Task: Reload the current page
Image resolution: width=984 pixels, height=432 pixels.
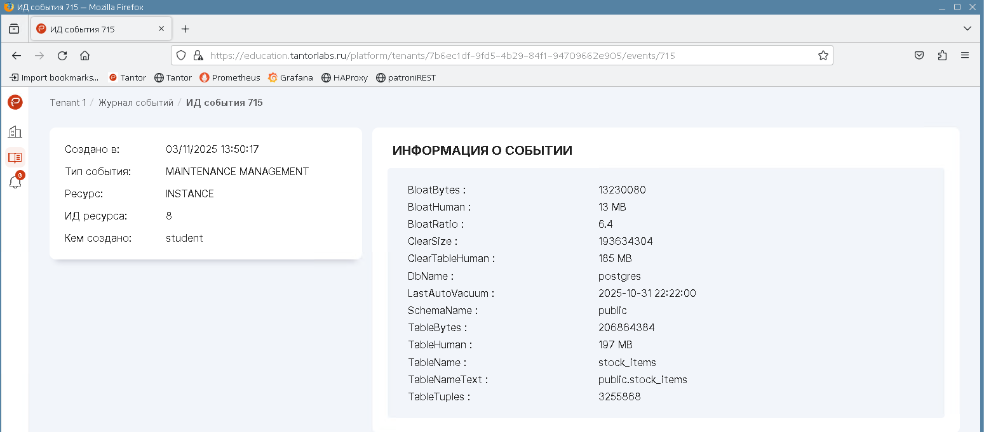Action: pyautogui.click(x=62, y=56)
